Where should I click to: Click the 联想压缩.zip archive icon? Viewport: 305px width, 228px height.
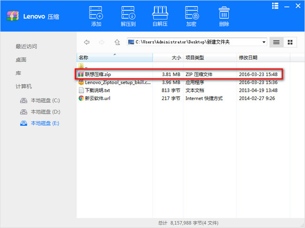click(81, 74)
